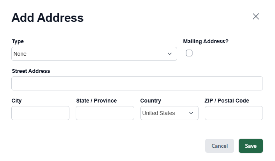Click the green Save button
The image size is (275, 161).
coord(250,146)
